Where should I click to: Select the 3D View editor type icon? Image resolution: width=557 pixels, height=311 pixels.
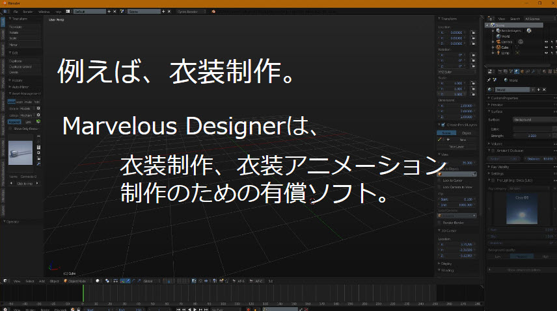tap(5, 280)
